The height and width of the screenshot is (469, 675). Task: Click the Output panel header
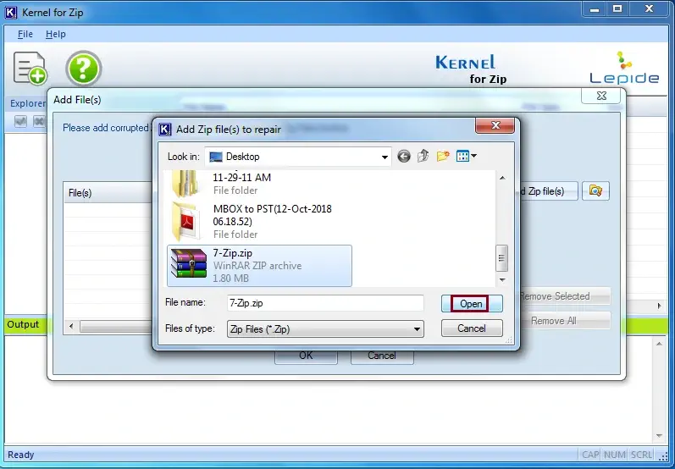coord(23,324)
